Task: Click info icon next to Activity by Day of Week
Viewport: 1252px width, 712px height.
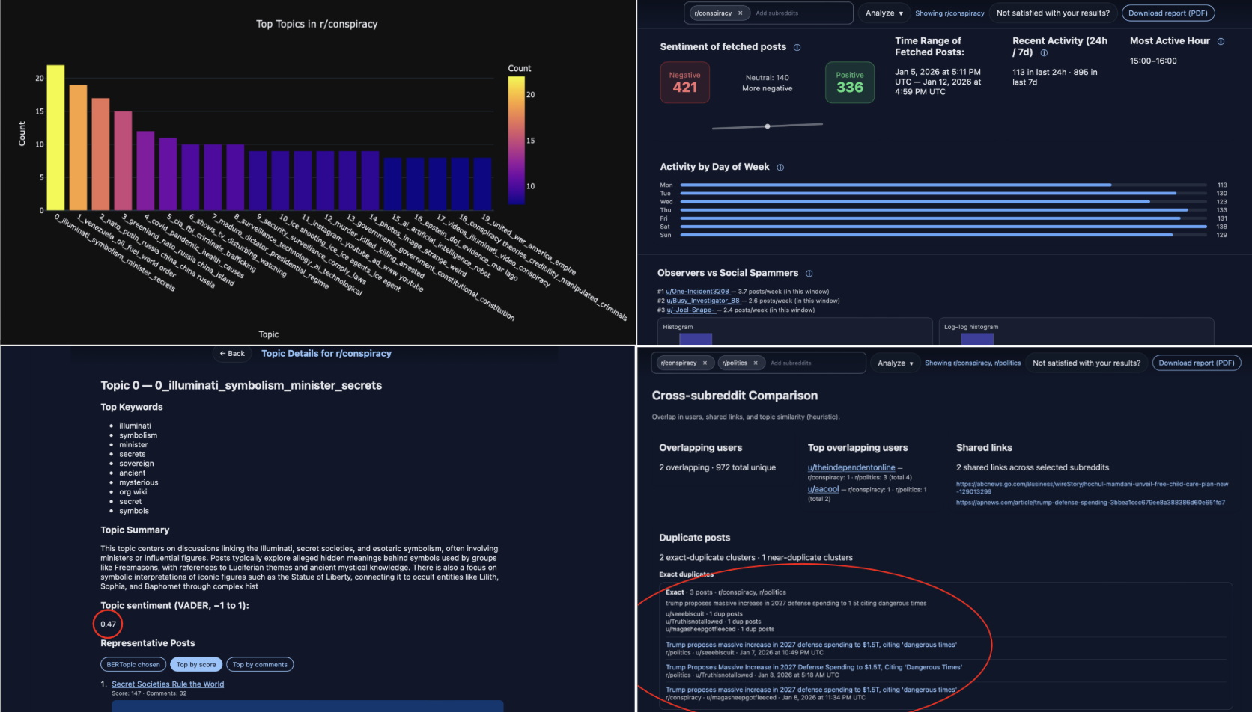Action: coord(780,168)
